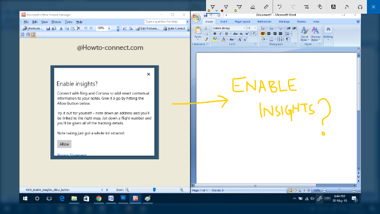Choose the text highlight color in Word
The width and height of the screenshot is (380, 214).
click(215, 39)
